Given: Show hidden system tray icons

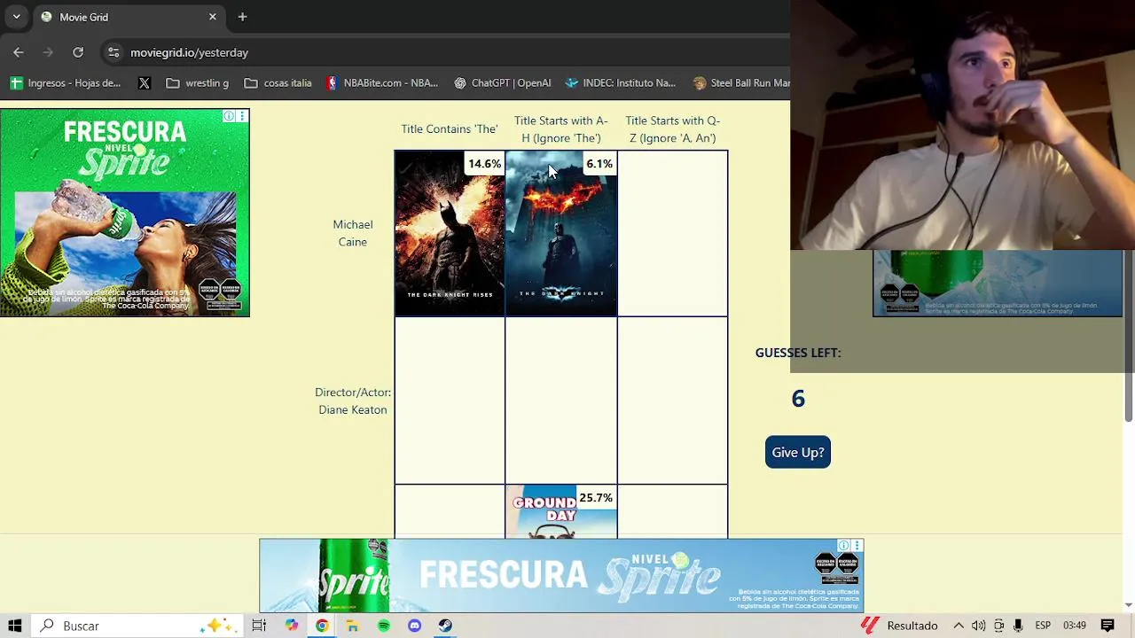Looking at the screenshot, I should coord(959,626).
